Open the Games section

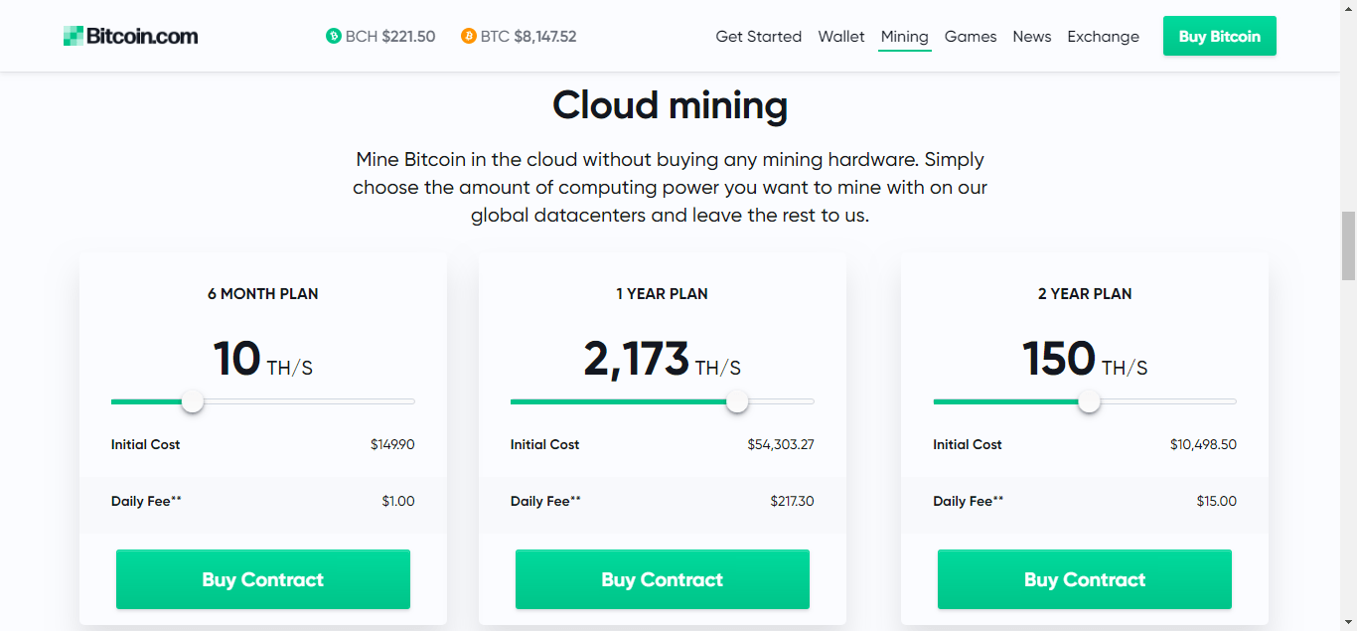(971, 37)
